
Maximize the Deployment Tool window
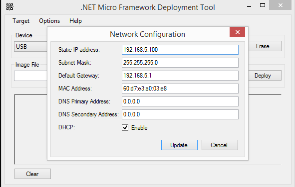[x=263, y=5]
